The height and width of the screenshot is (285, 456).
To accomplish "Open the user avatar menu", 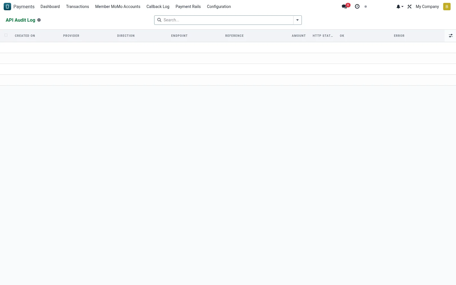I will [x=447, y=7].
